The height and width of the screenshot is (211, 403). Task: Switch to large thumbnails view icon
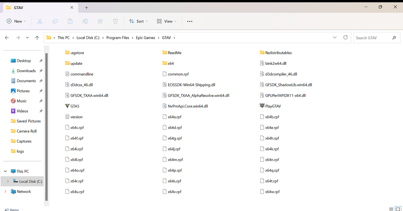(x=398, y=209)
